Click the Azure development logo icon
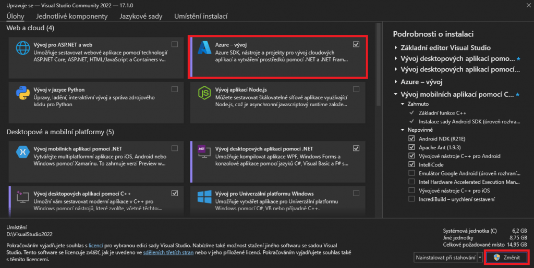This screenshot has height=268, width=534. click(203, 48)
